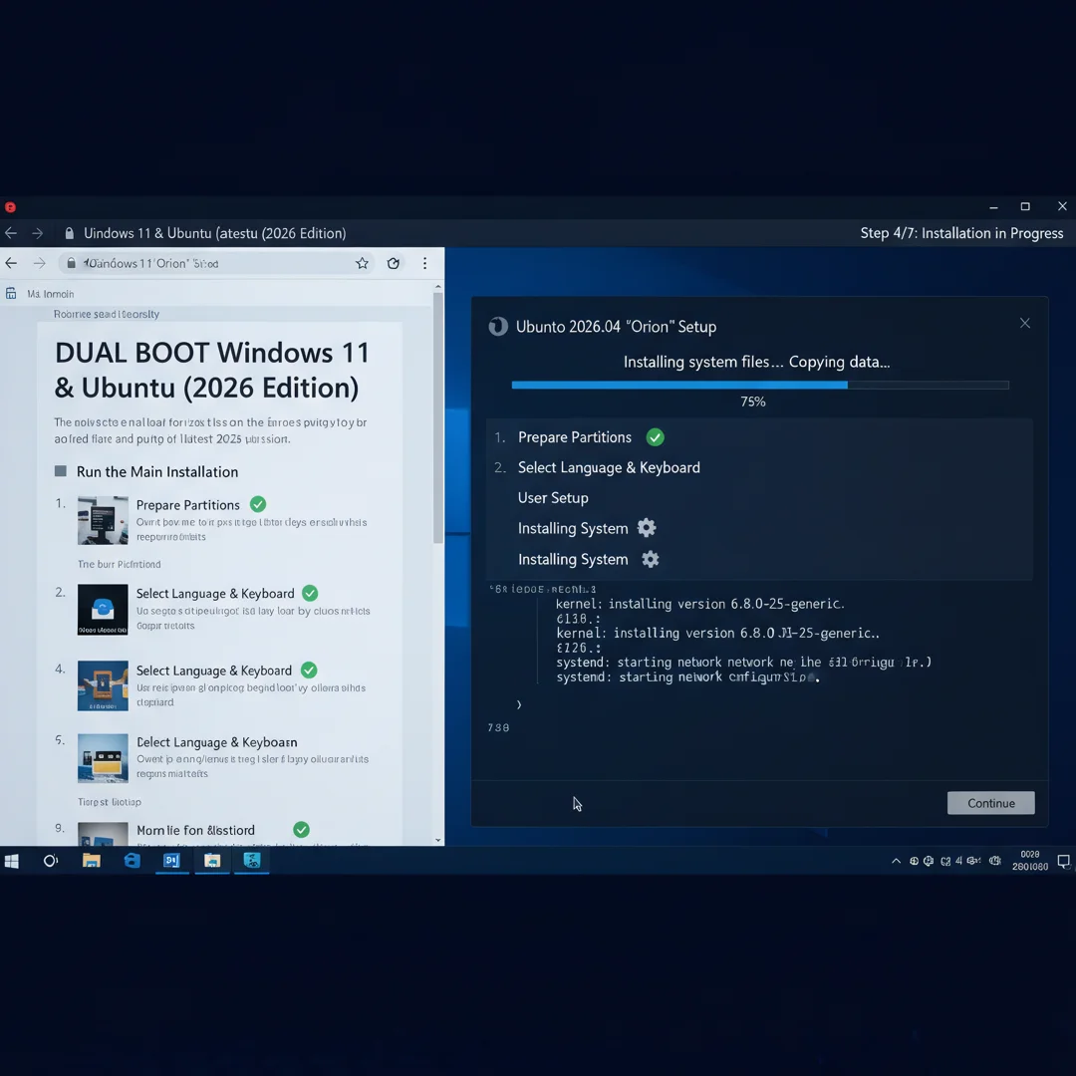1076x1076 pixels.
Task: Select installer step 2 Select Language & Keyboard
Action: coord(609,467)
